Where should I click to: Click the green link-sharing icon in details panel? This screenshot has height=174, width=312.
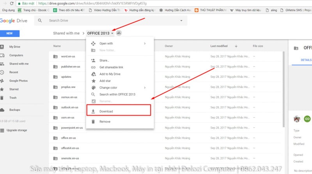pyautogui.click(x=307, y=119)
